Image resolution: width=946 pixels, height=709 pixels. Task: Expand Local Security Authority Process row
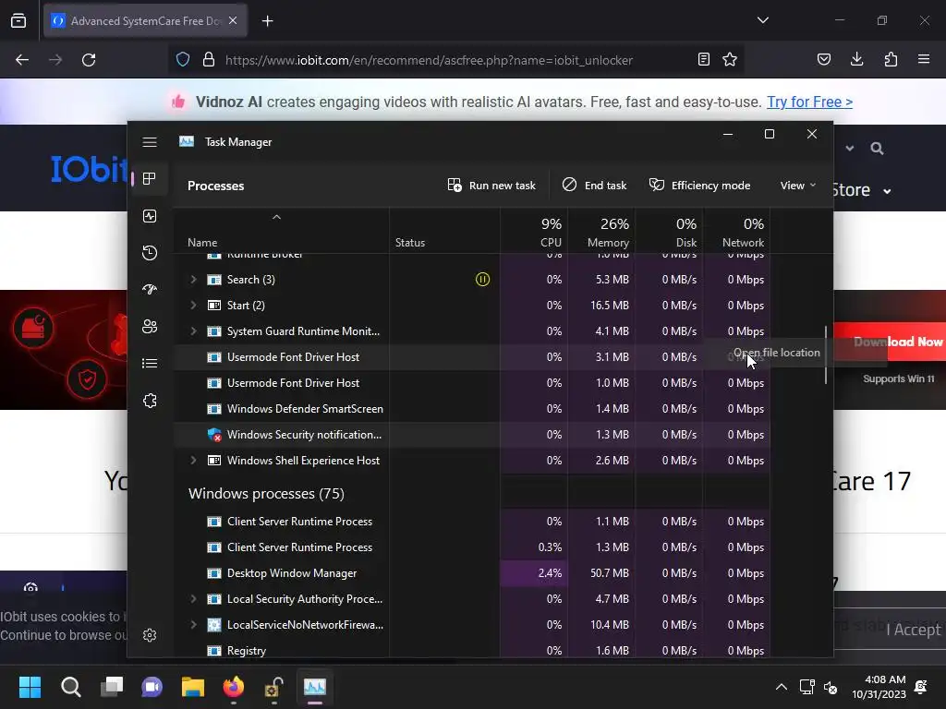pyautogui.click(x=193, y=598)
